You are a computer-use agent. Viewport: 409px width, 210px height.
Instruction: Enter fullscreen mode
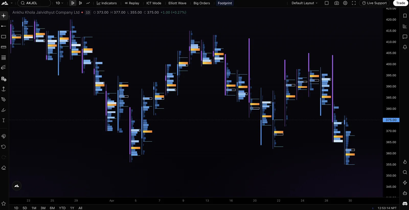[354, 3]
